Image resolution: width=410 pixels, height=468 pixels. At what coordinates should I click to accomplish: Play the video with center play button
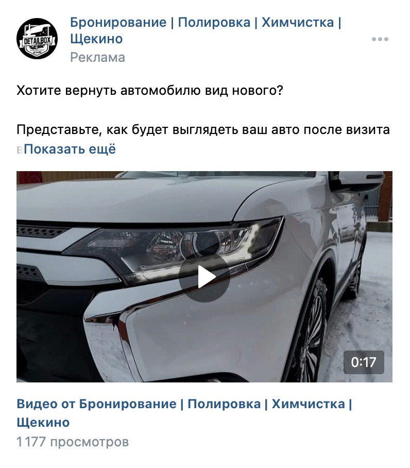[204, 277]
